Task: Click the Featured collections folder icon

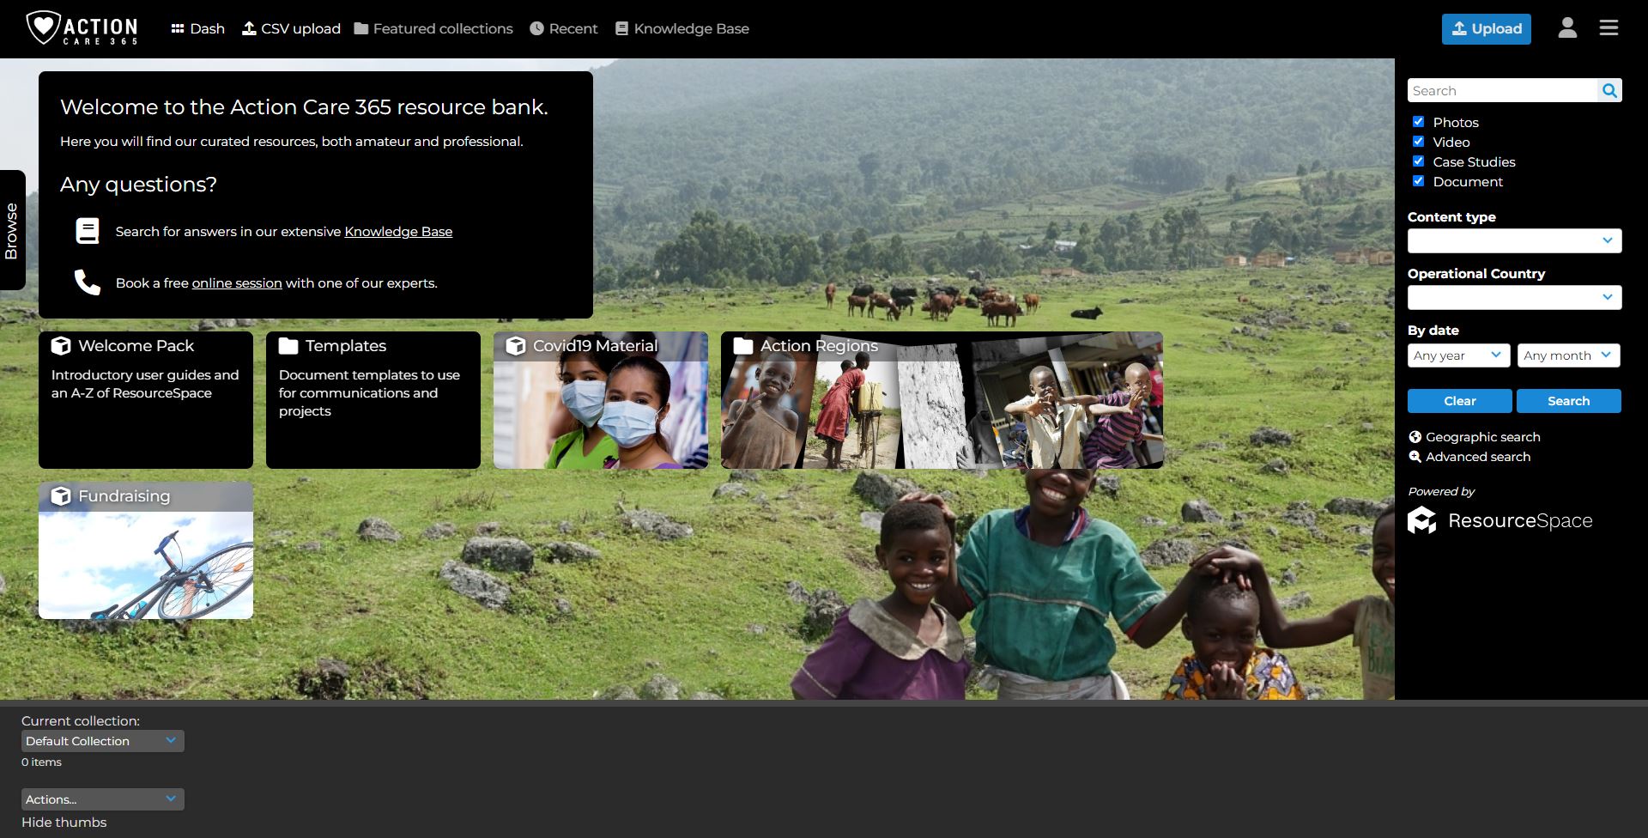Action: point(361,28)
